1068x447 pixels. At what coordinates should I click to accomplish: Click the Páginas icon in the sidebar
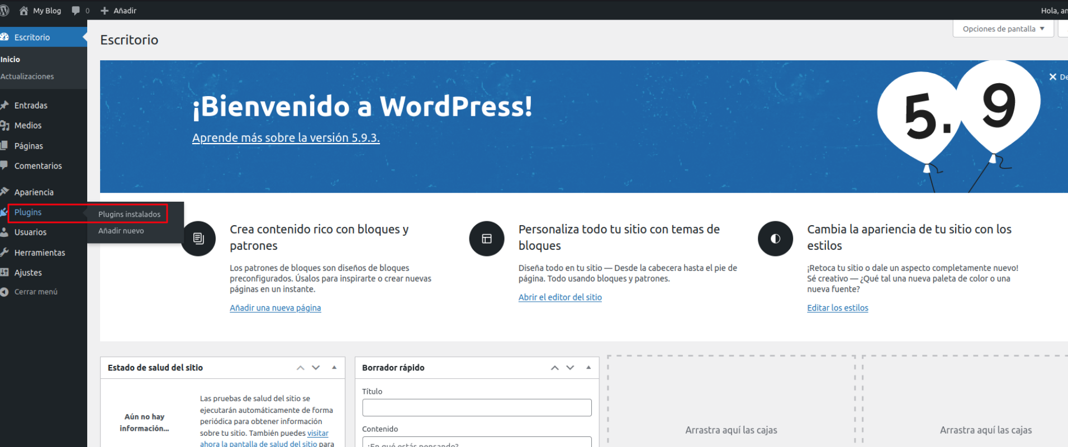tap(4, 145)
